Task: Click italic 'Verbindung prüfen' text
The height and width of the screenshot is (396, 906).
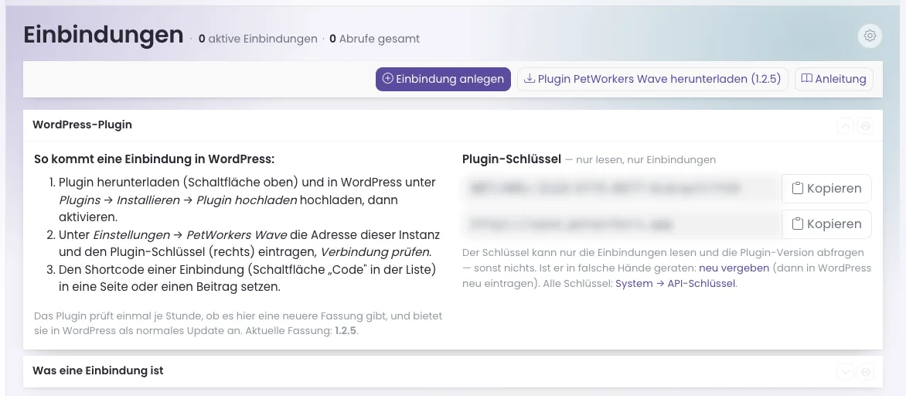Action: click(x=376, y=252)
